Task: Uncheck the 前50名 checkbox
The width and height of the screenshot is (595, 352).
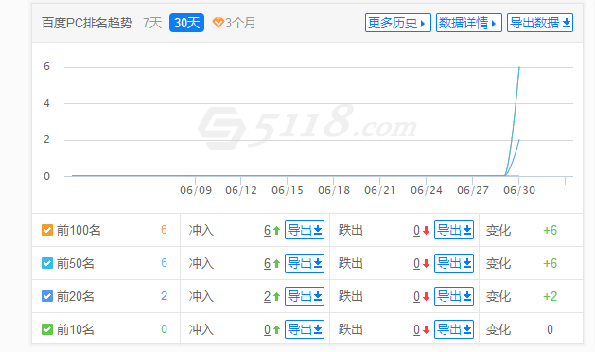Action: [47, 263]
